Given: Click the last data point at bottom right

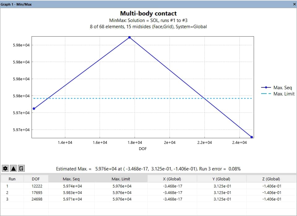Looking at the screenshot, I should [252, 137].
